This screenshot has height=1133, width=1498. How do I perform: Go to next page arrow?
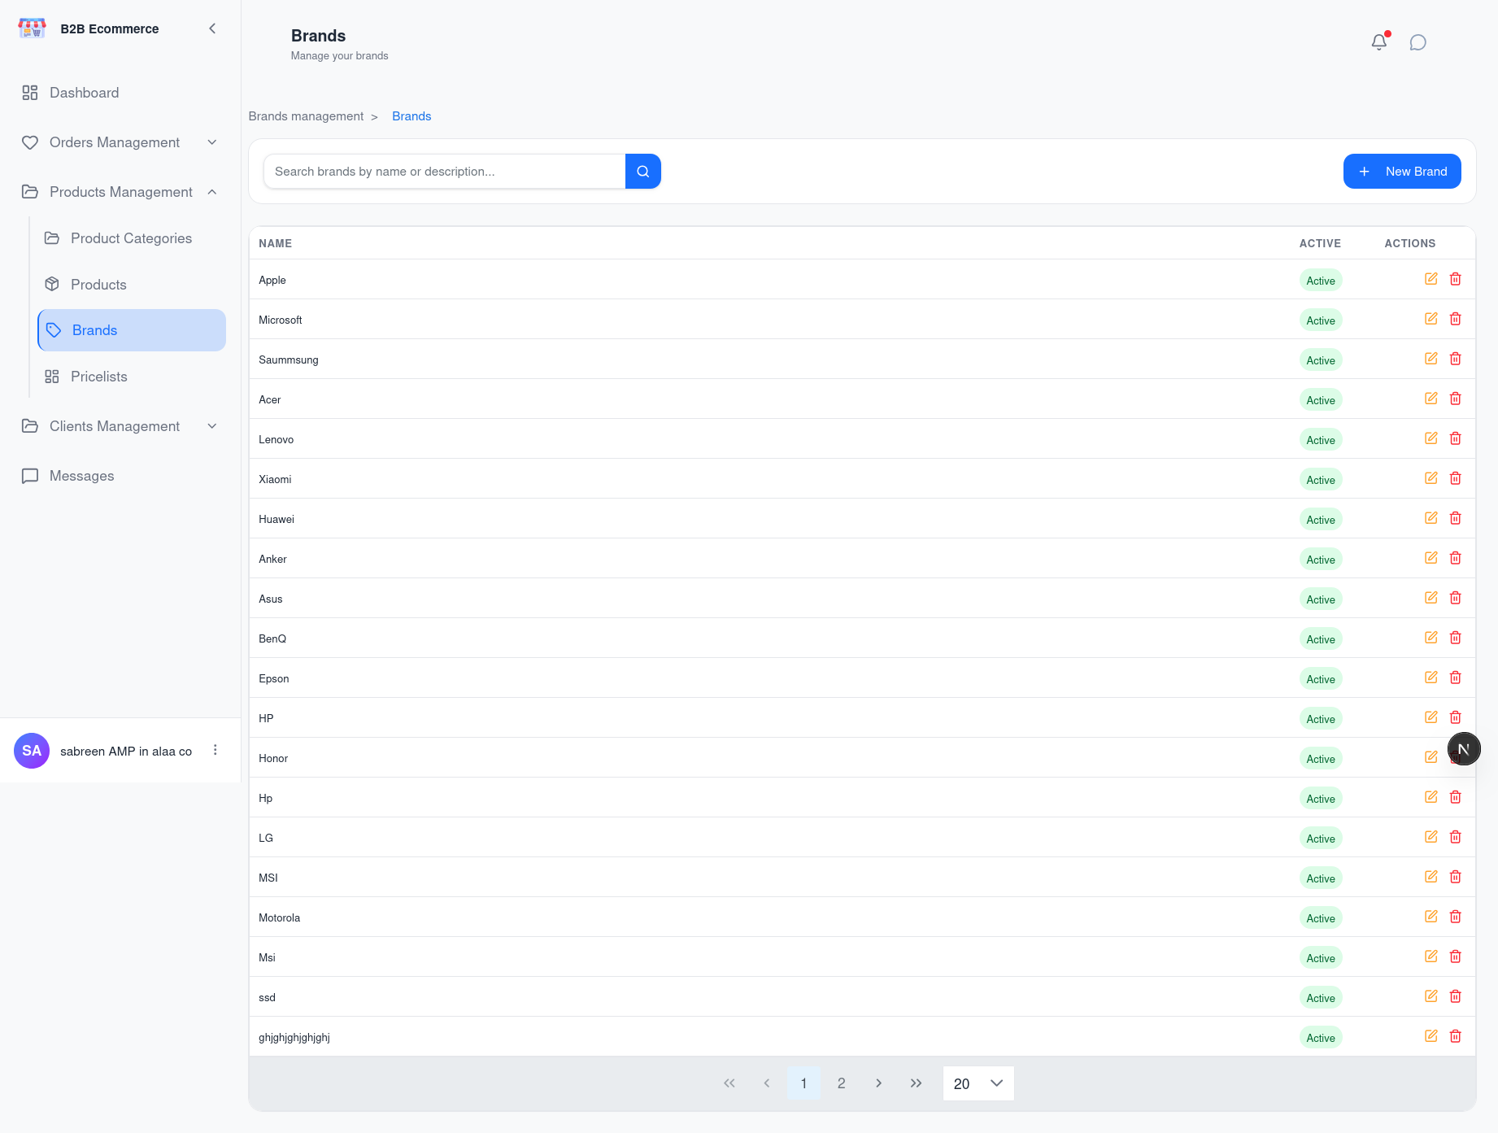(879, 1083)
